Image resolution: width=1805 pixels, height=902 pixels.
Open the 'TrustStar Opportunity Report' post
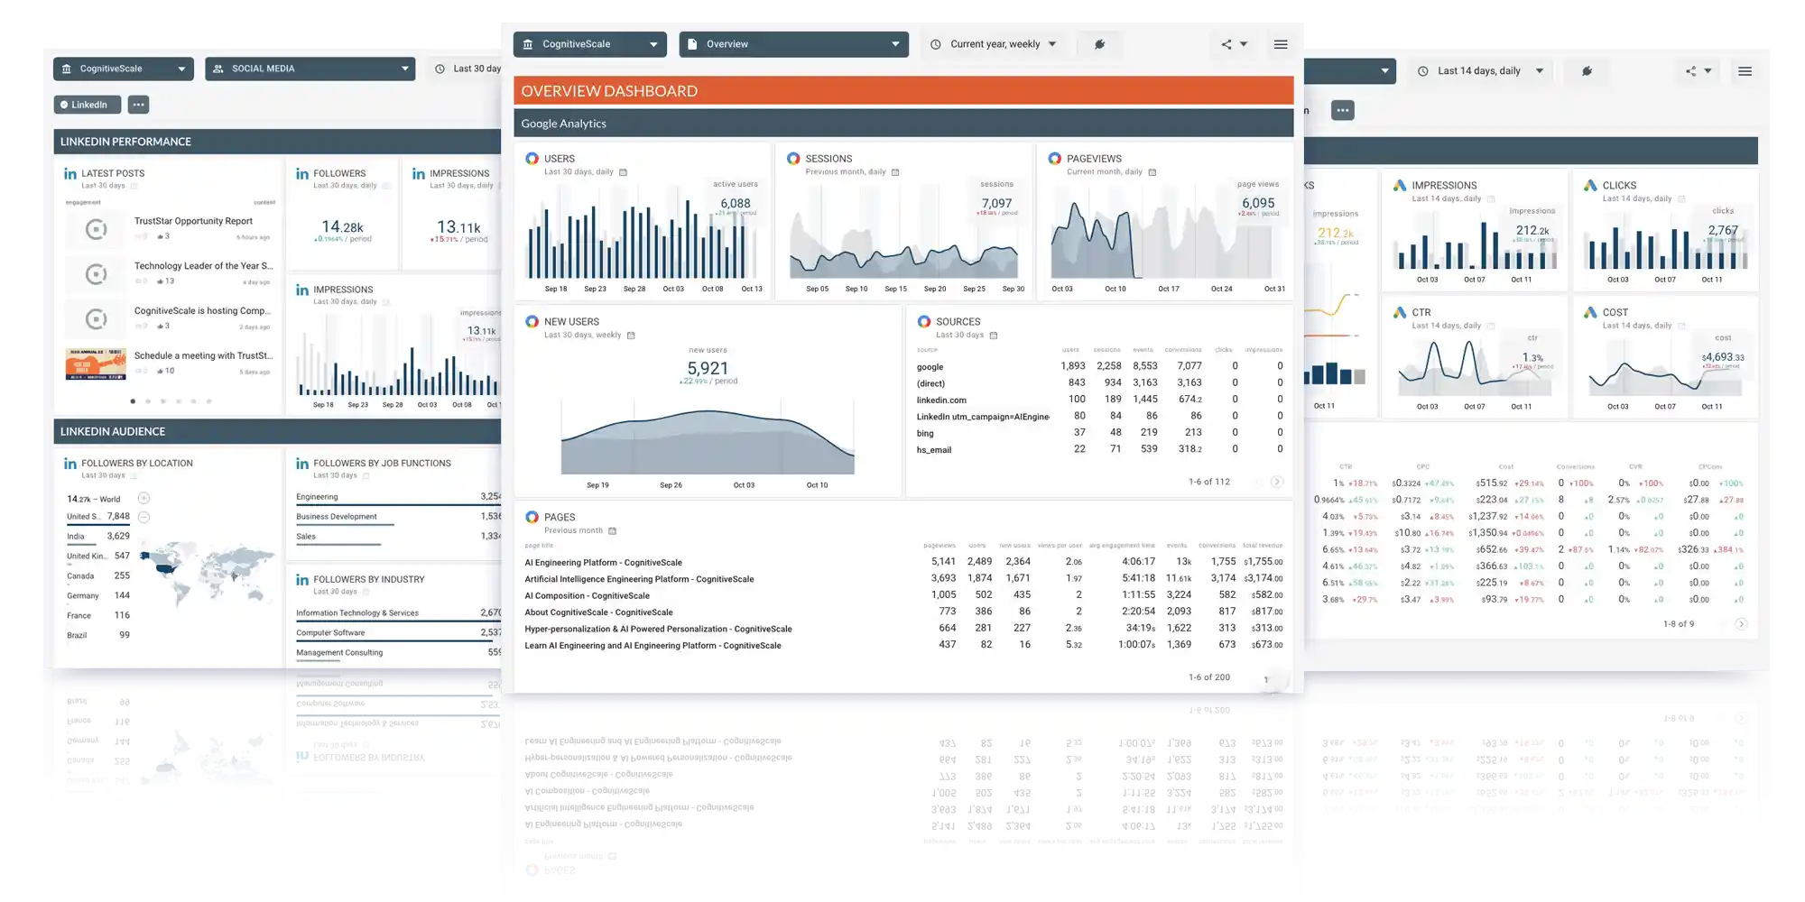click(193, 221)
